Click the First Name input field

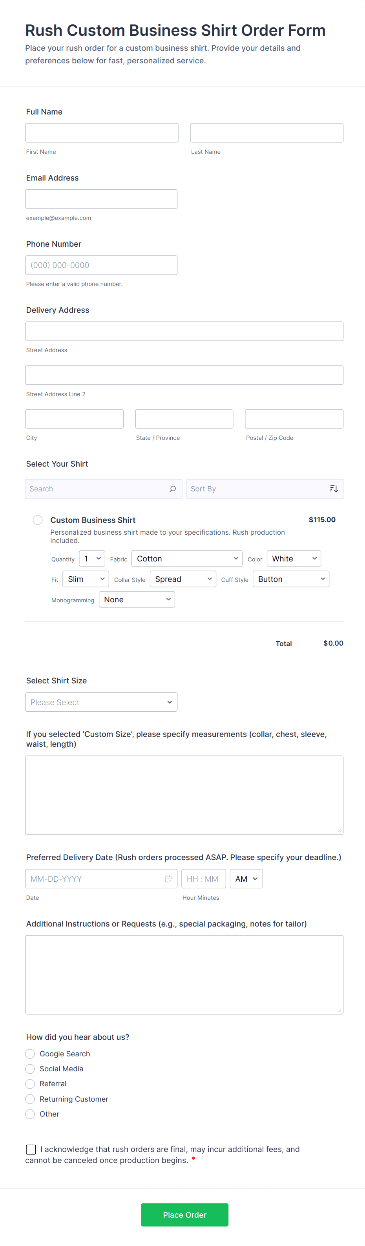coord(102,133)
